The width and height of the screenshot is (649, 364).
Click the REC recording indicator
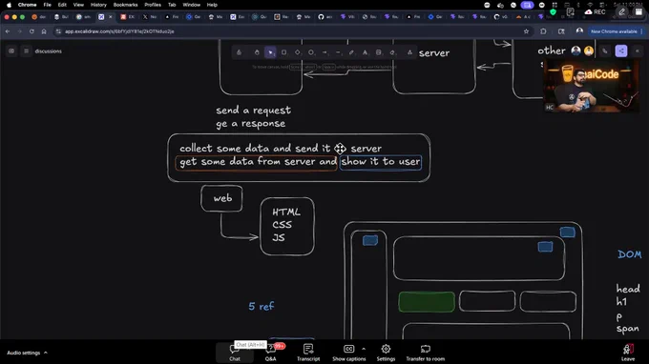point(595,12)
